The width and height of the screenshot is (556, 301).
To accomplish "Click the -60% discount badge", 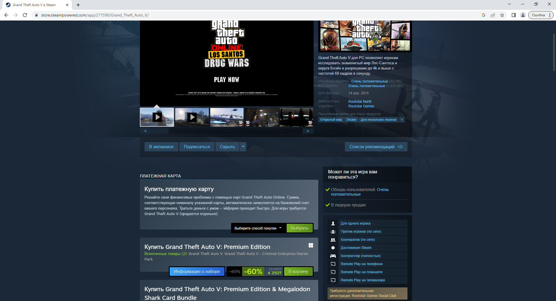I will [253, 271].
